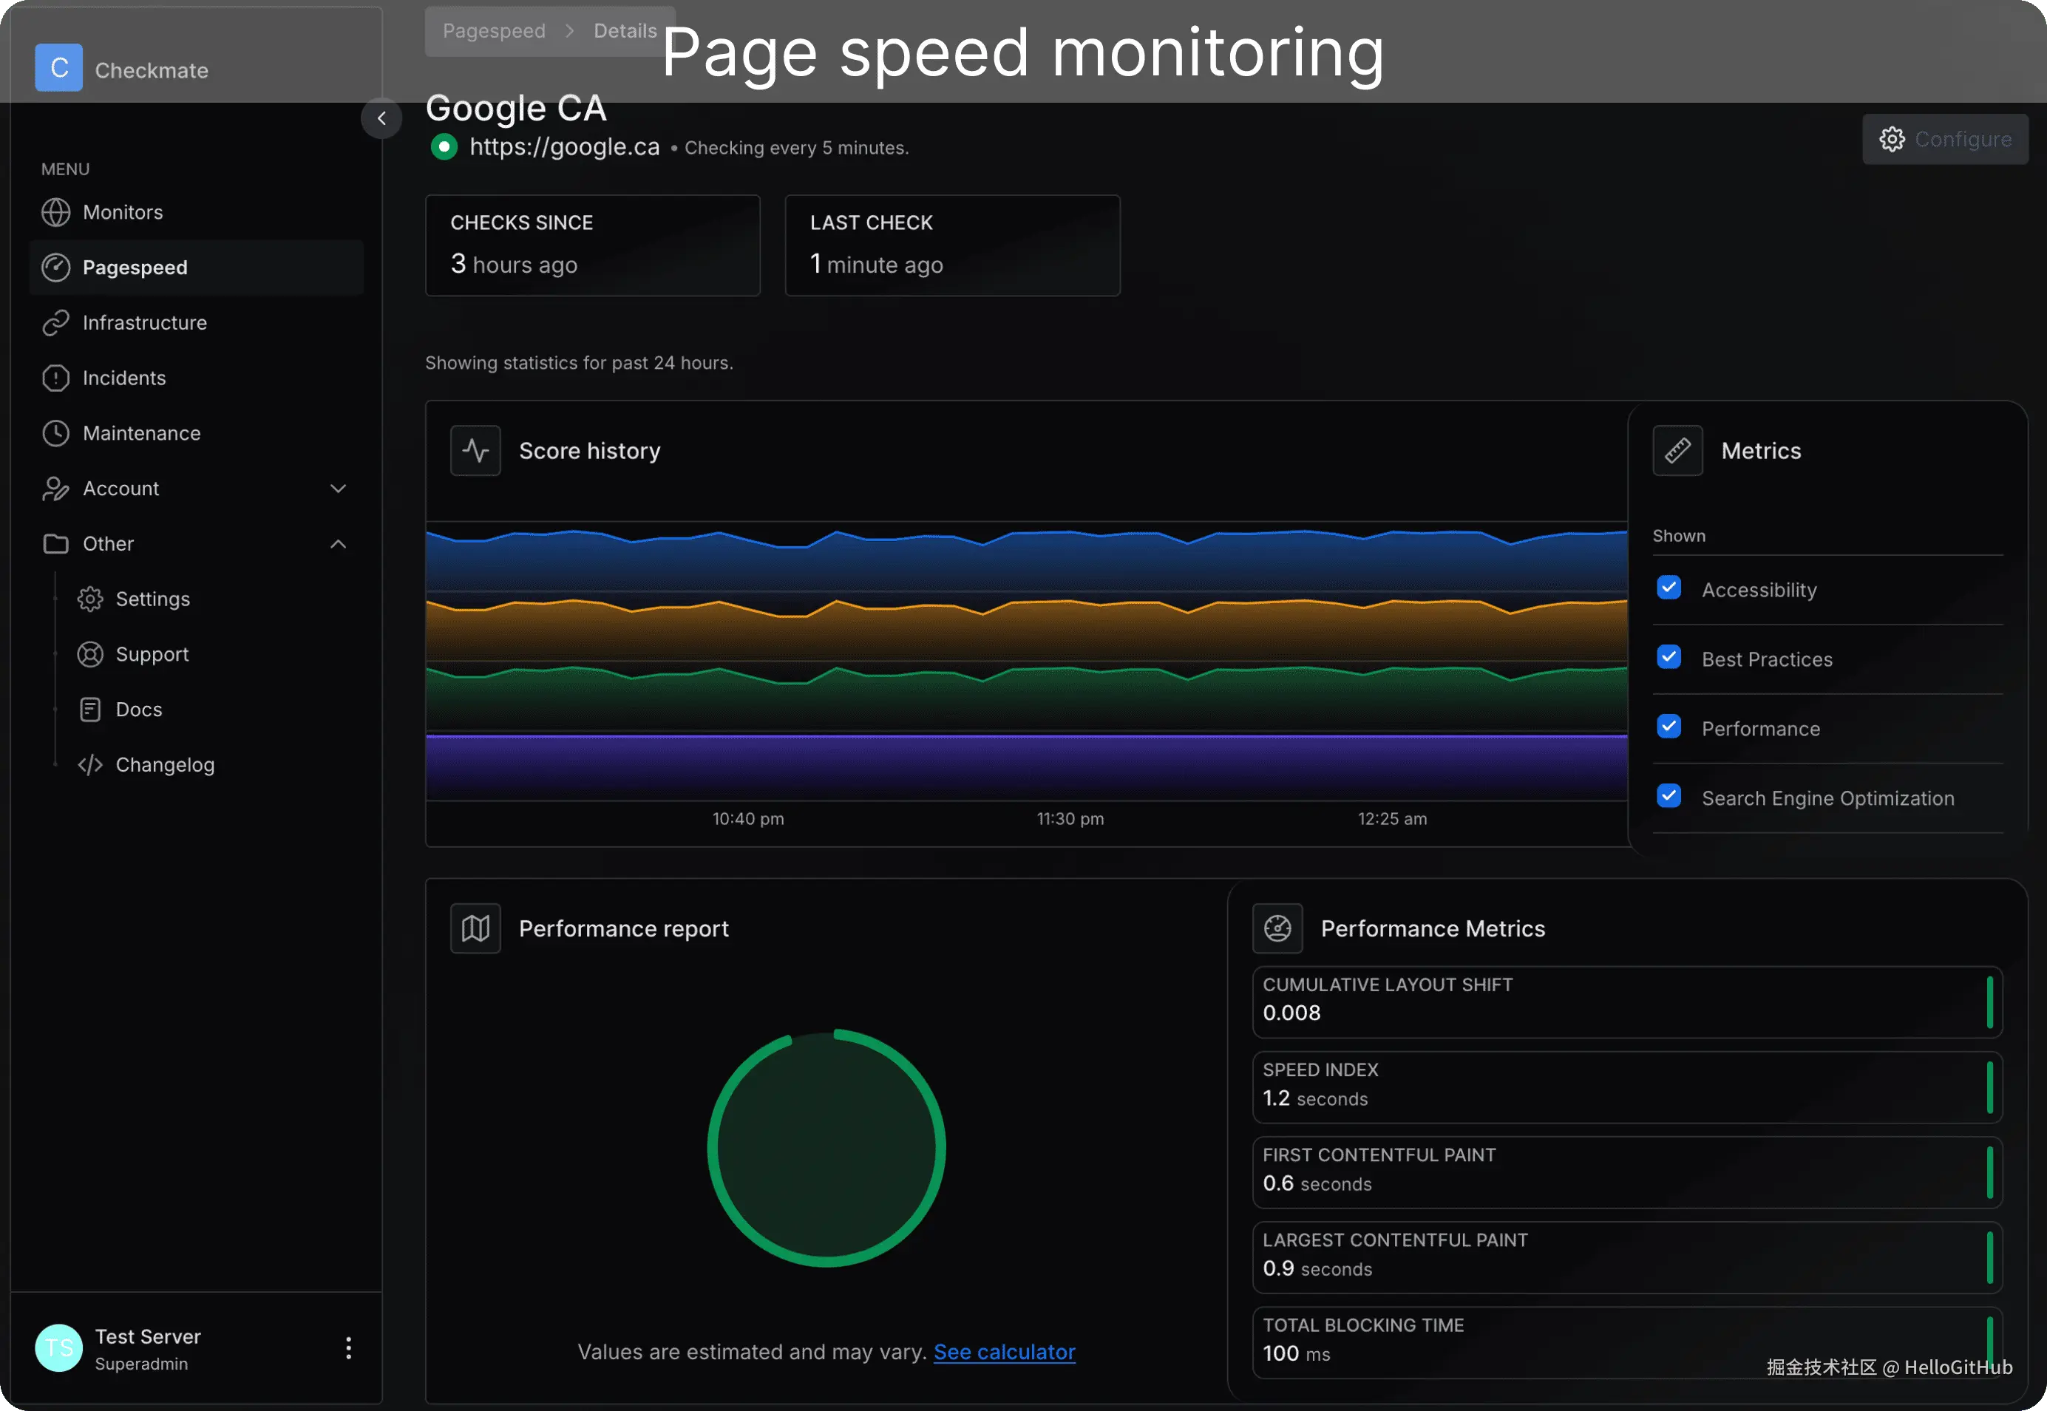2047x1411 pixels.
Task: Click the Support lifebuoy icon
Action: pyautogui.click(x=90, y=654)
